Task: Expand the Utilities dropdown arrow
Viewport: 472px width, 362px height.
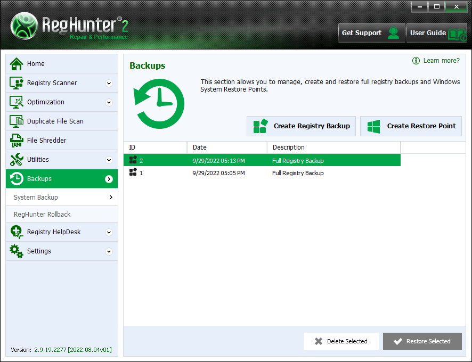Action: pyautogui.click(x=109, y=160)
